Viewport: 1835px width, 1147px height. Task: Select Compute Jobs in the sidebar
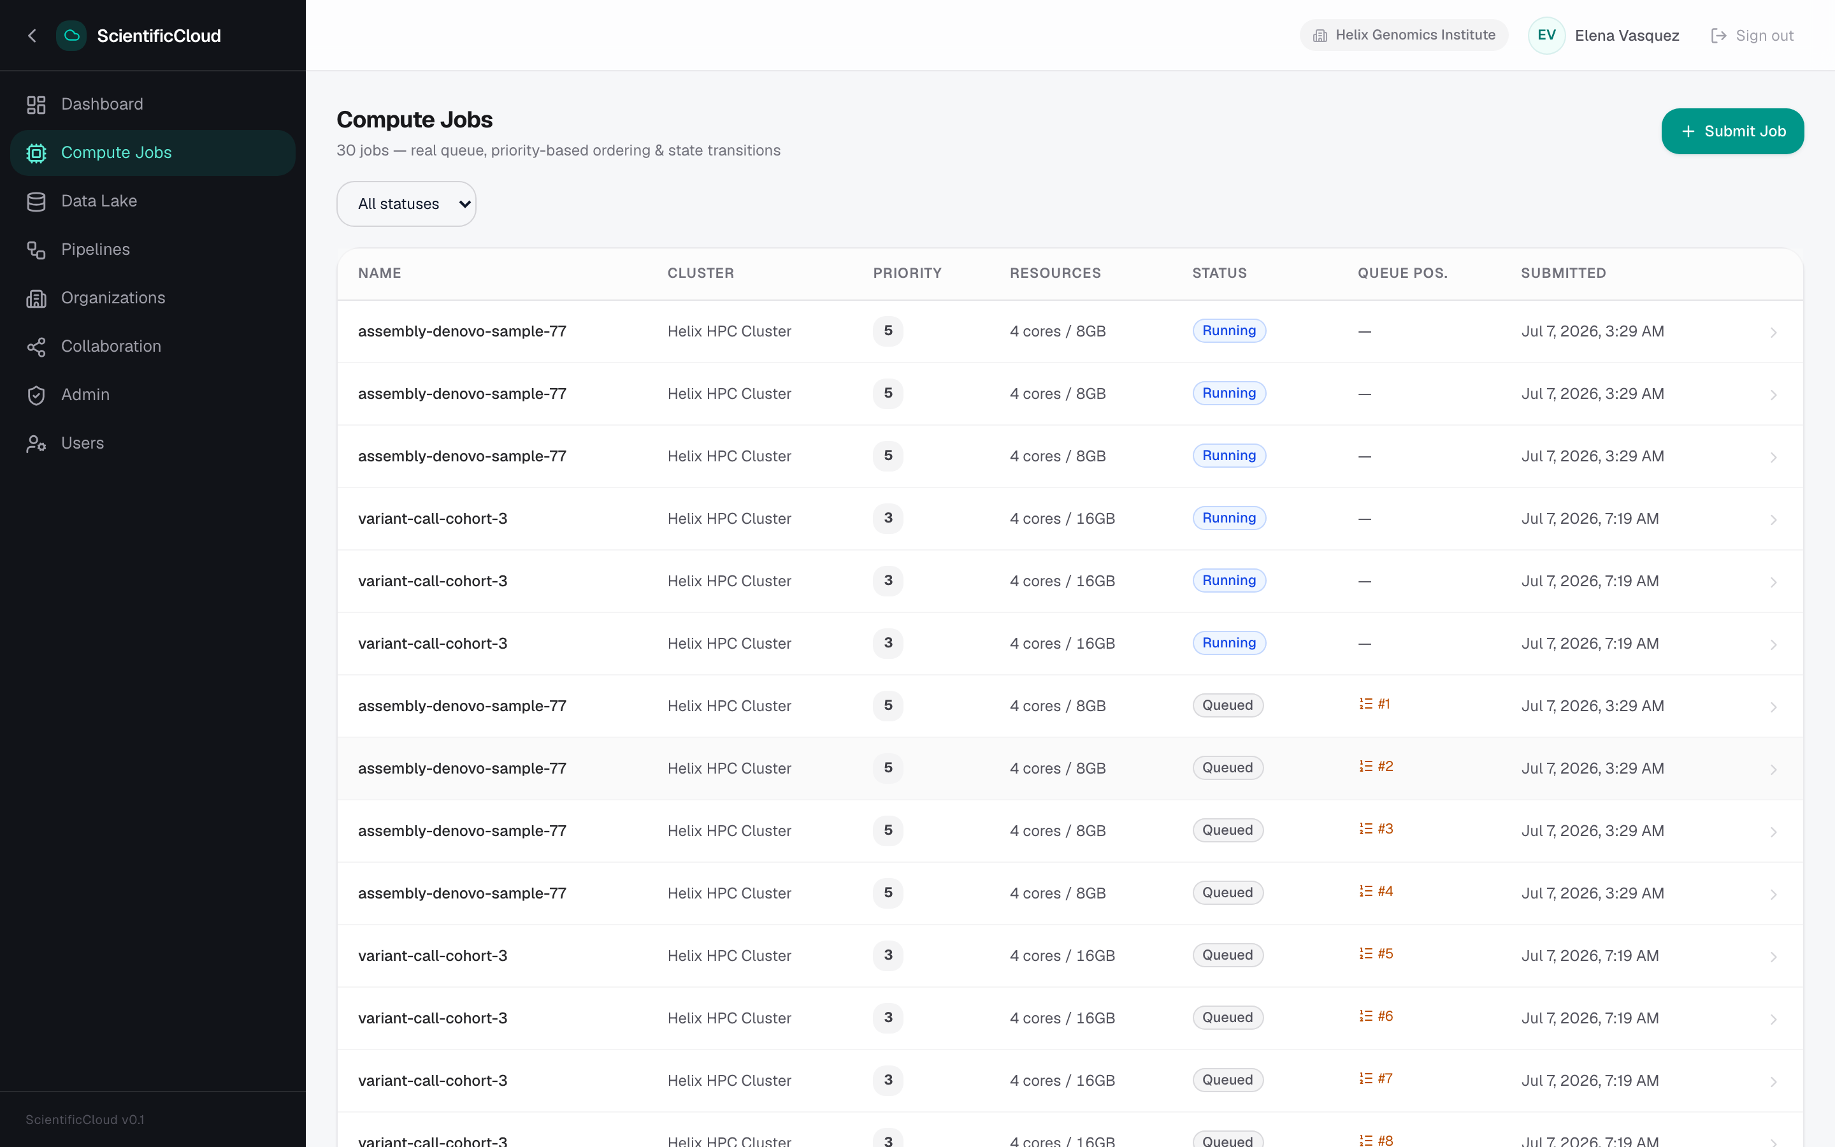coord(152,152)
